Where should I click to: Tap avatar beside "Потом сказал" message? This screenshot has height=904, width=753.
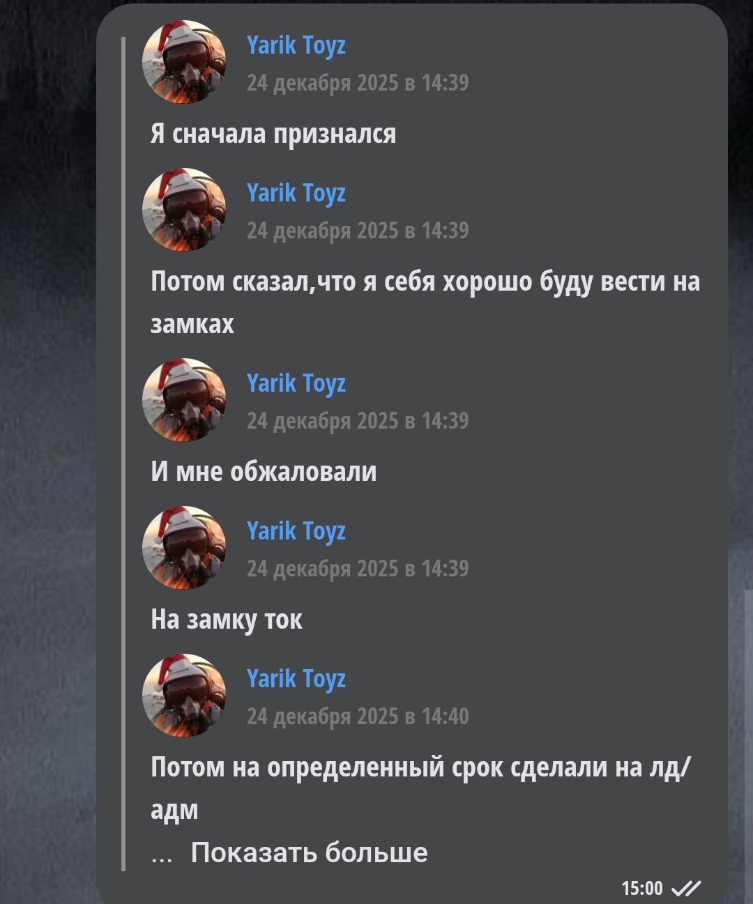[184, 210]
